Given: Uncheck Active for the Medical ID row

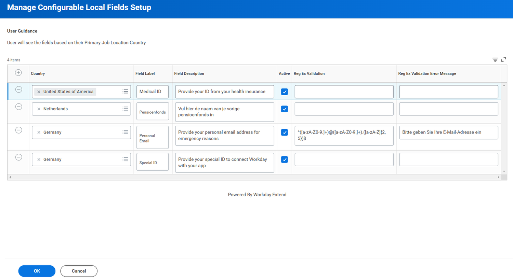Looking at the screenshot, I should (284, 92).
